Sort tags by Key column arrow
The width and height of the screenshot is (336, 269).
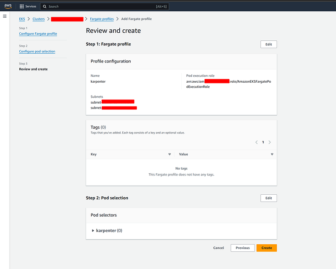click(x=170, y=154)
